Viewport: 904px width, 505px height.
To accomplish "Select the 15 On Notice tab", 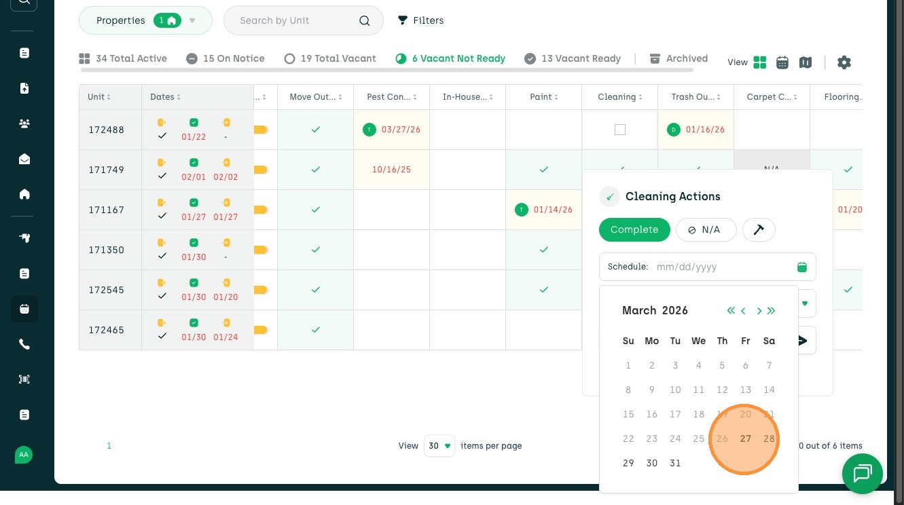I will (x=225, y=58).
